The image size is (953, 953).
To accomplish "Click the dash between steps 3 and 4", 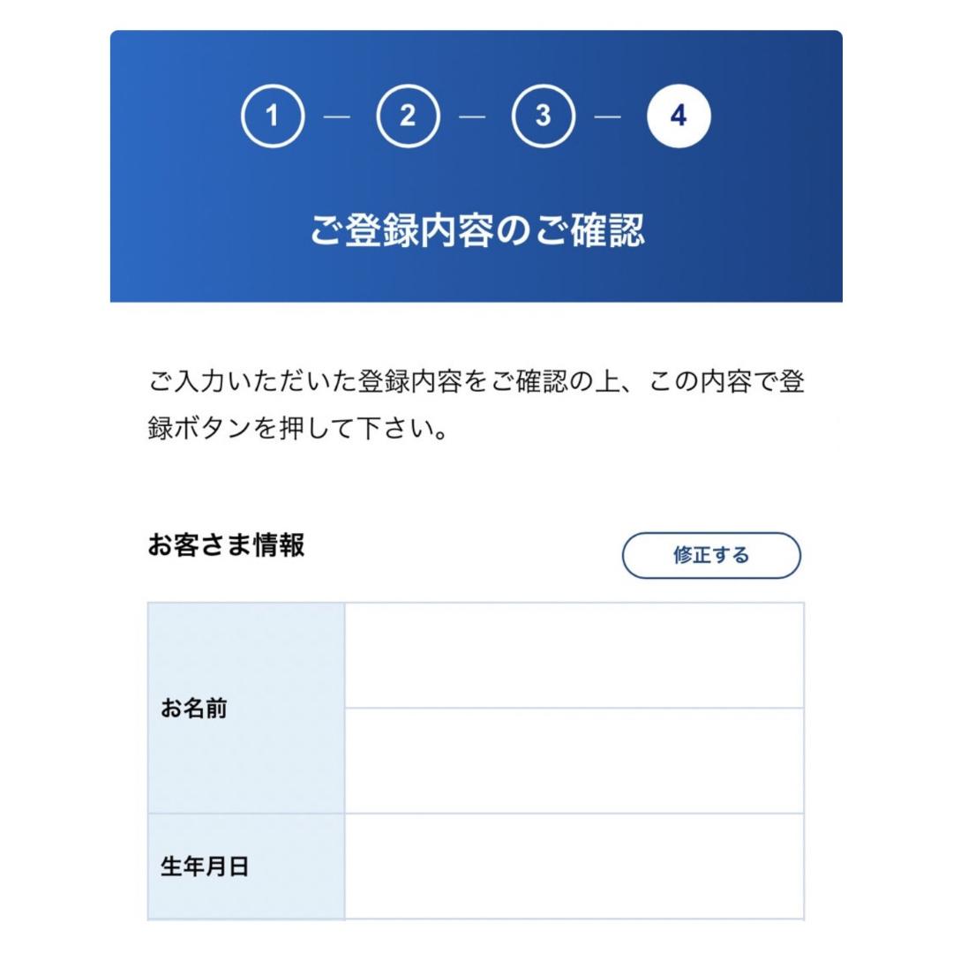I will [609, 117].
